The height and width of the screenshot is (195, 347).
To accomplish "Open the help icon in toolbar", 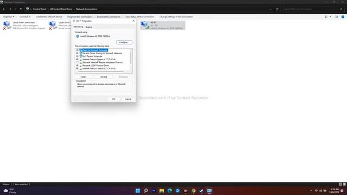I will 343,17.
